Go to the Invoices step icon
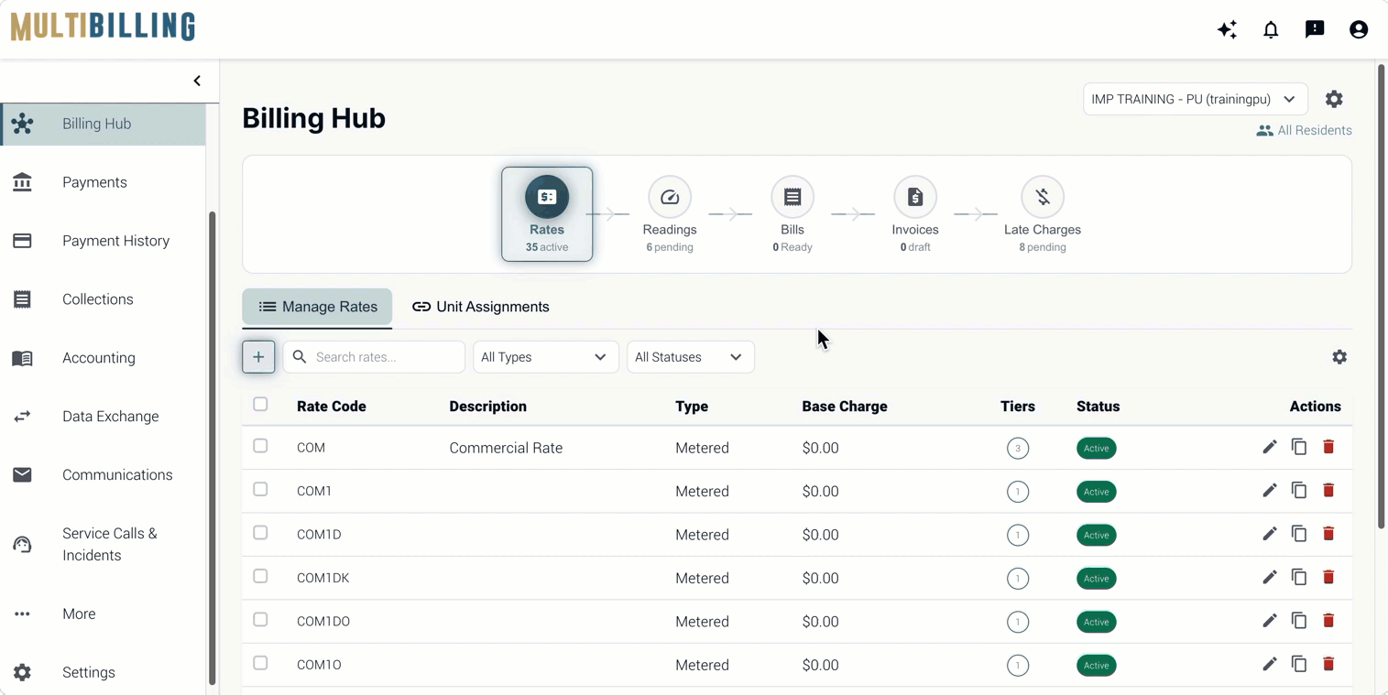1388x695 pixels. [915, 197]
